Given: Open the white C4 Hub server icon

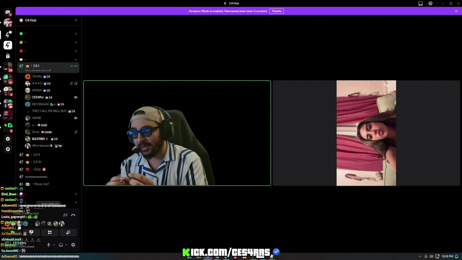Looking at the screenshot, I should pos(8,45).
